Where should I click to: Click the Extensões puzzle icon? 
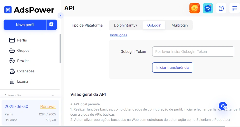tap(12, 71)
